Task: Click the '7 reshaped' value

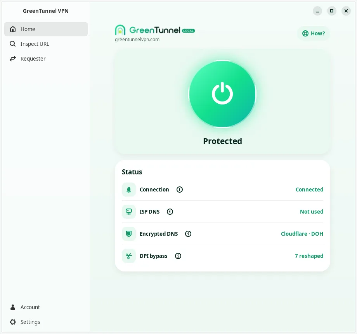Action: click(x=309, y=256)
